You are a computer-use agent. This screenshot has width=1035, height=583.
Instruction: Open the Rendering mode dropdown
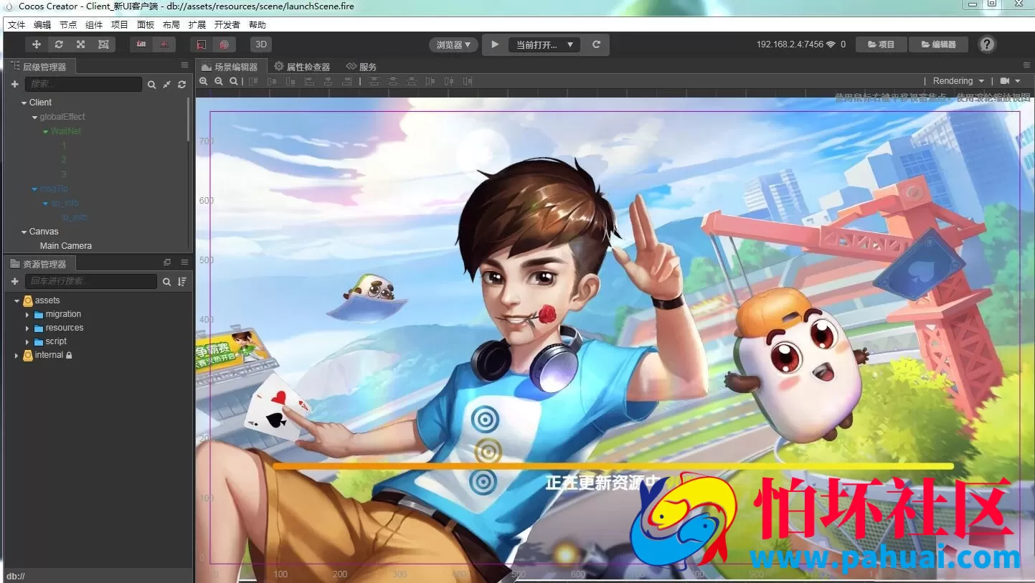click(958, 81)
